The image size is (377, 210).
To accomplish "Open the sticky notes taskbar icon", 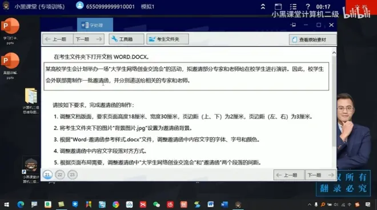I will [61, 204].
